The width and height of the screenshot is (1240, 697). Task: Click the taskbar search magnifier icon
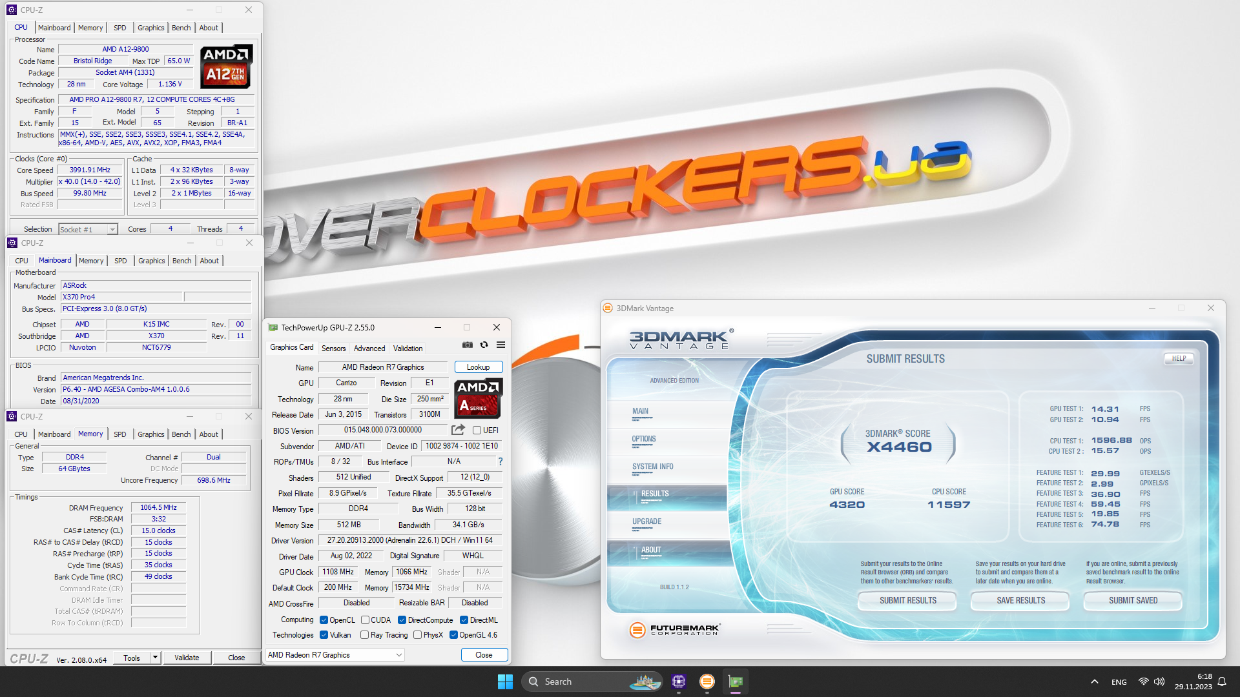tap(533, 682)
